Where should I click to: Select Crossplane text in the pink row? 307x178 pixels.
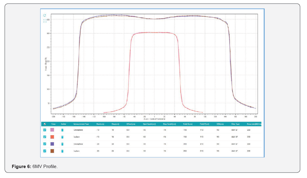[78, 130]
